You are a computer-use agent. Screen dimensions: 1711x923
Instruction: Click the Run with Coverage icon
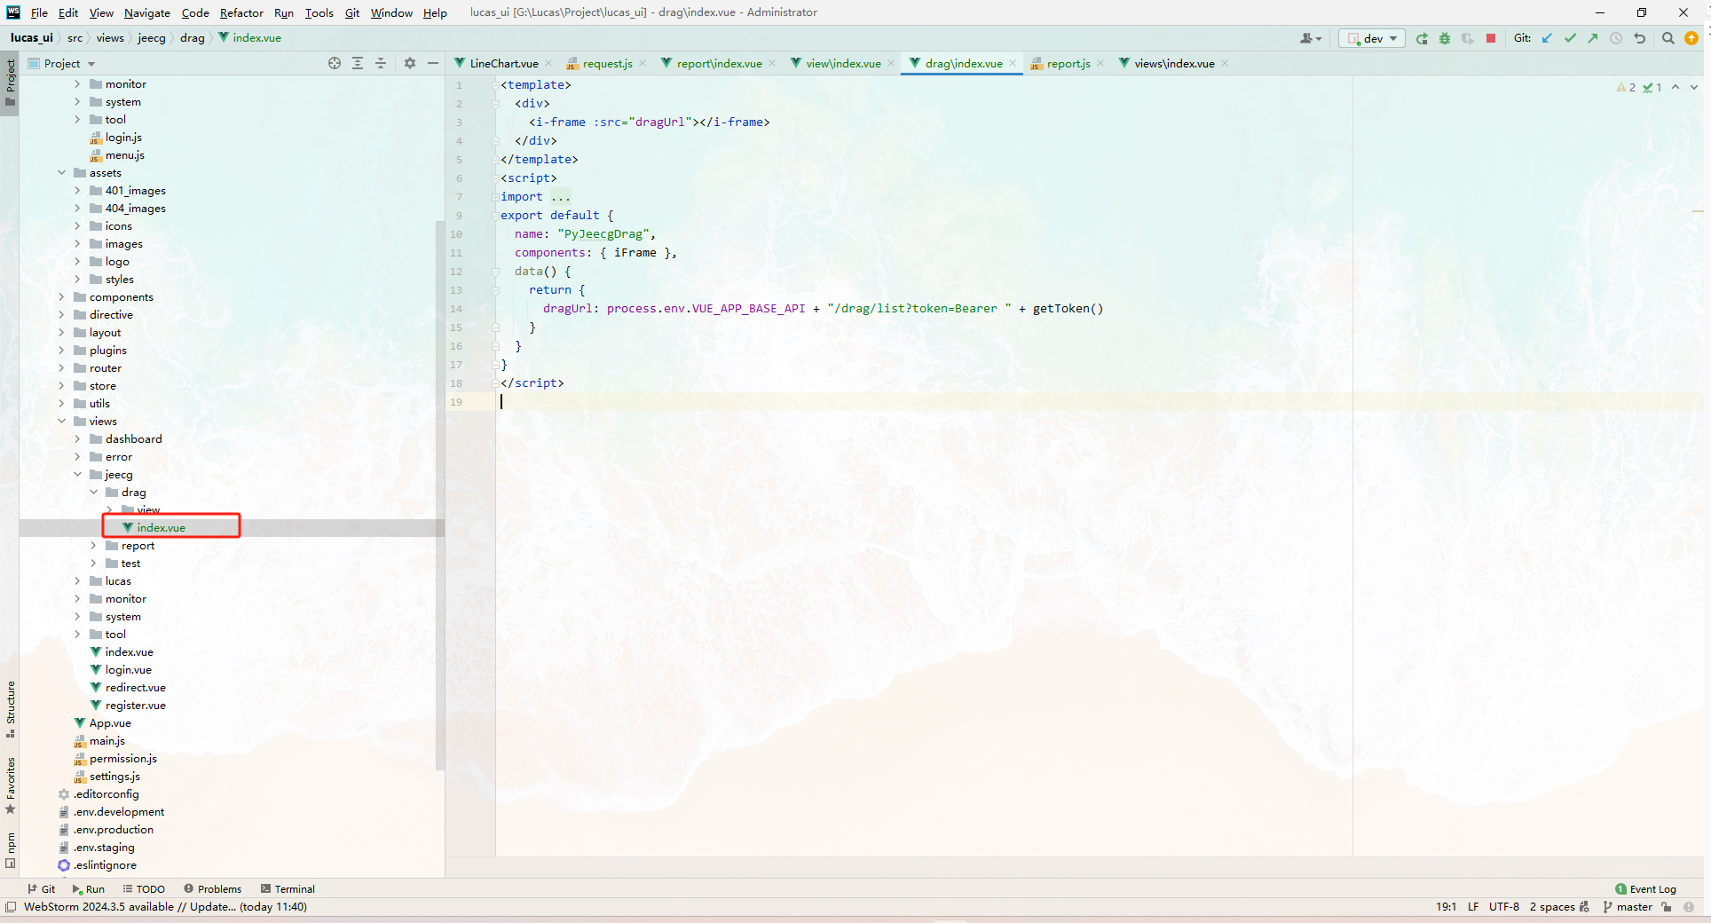1468,38
